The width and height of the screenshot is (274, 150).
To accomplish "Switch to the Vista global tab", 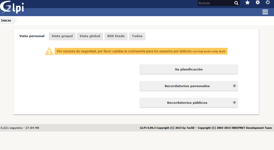I will click(x=90, y=36).
